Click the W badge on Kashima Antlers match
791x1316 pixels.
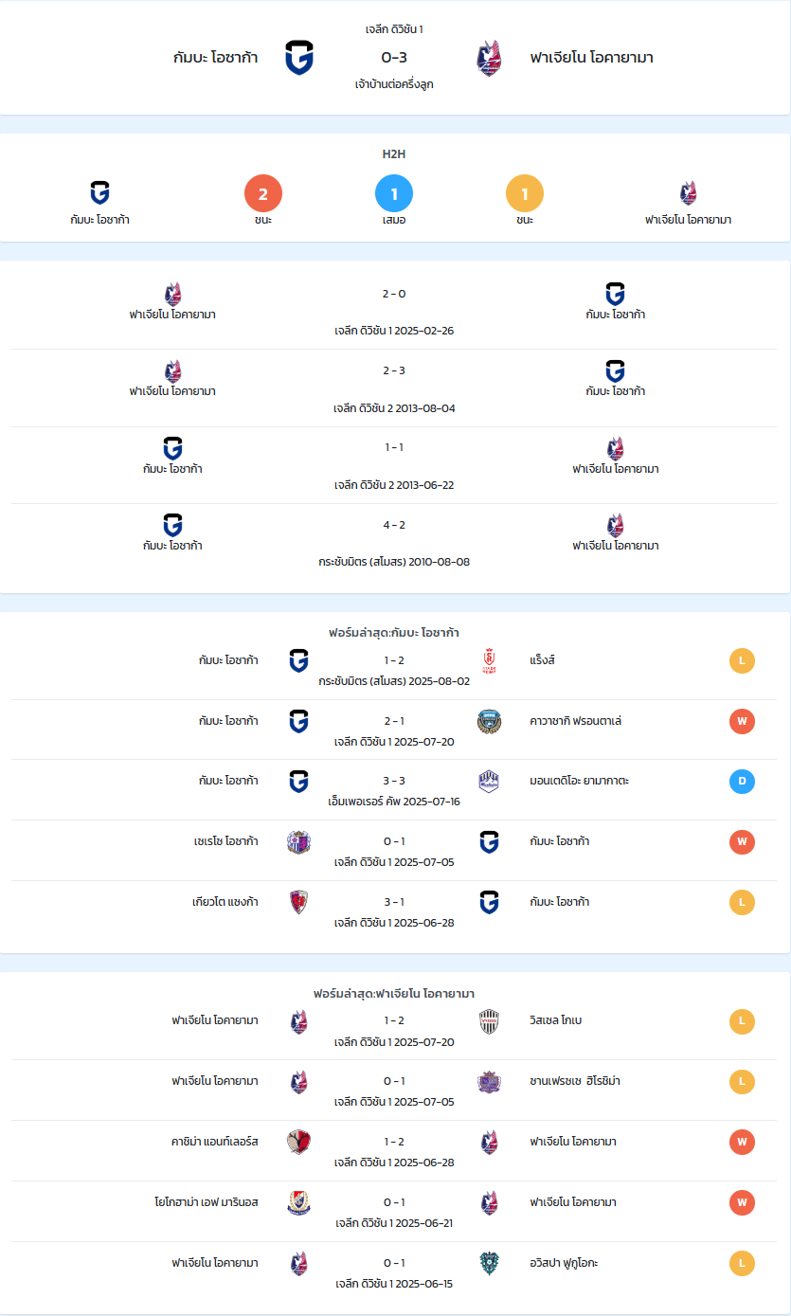tap(742, 1142)
